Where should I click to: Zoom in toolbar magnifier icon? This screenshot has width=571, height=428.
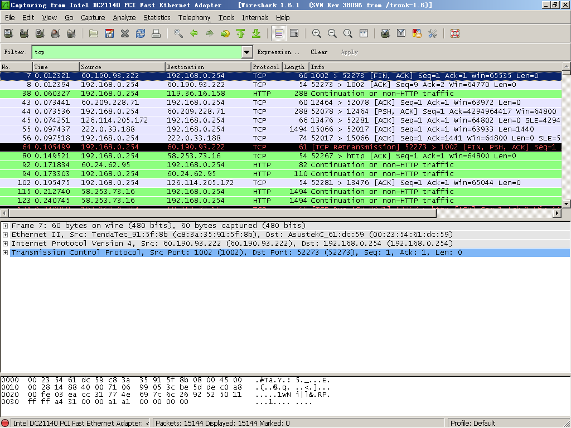point(317,34)
